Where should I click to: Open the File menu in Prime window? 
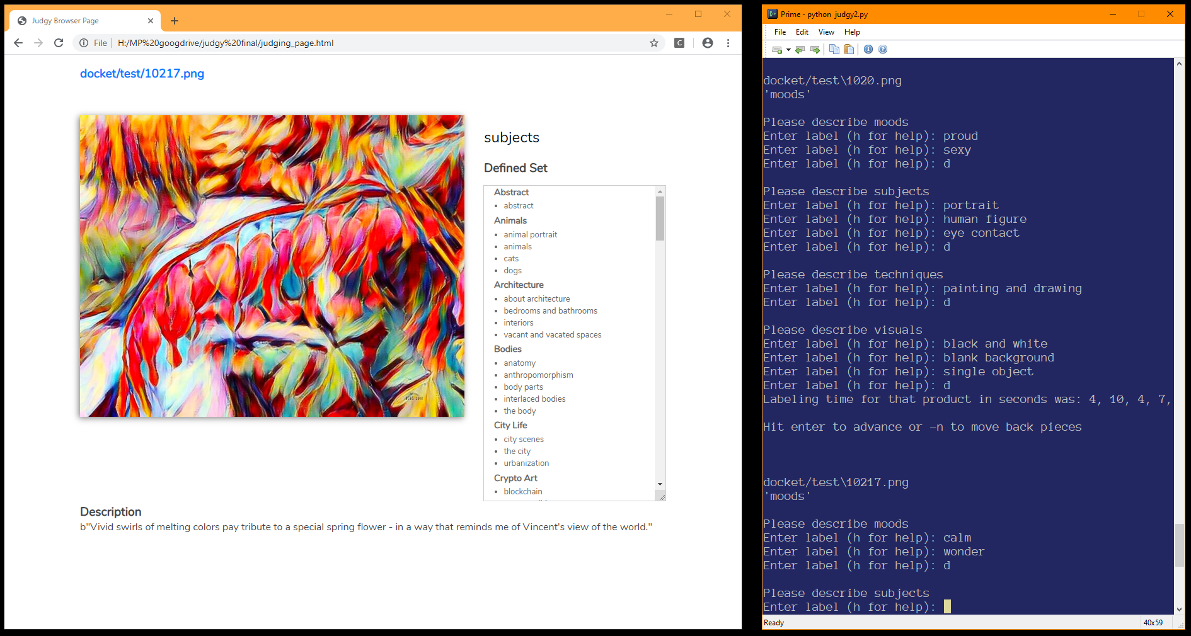[x=780, y=32]
